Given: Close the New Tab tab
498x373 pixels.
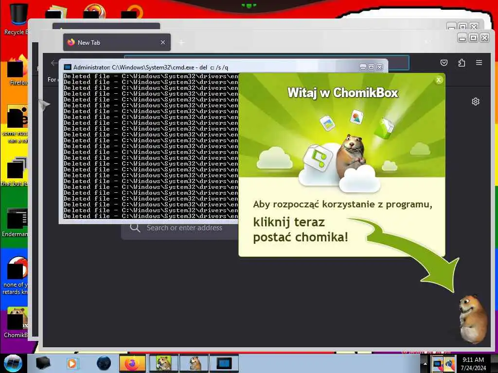Looking at the screenshot, I should [x=162, y=42].
